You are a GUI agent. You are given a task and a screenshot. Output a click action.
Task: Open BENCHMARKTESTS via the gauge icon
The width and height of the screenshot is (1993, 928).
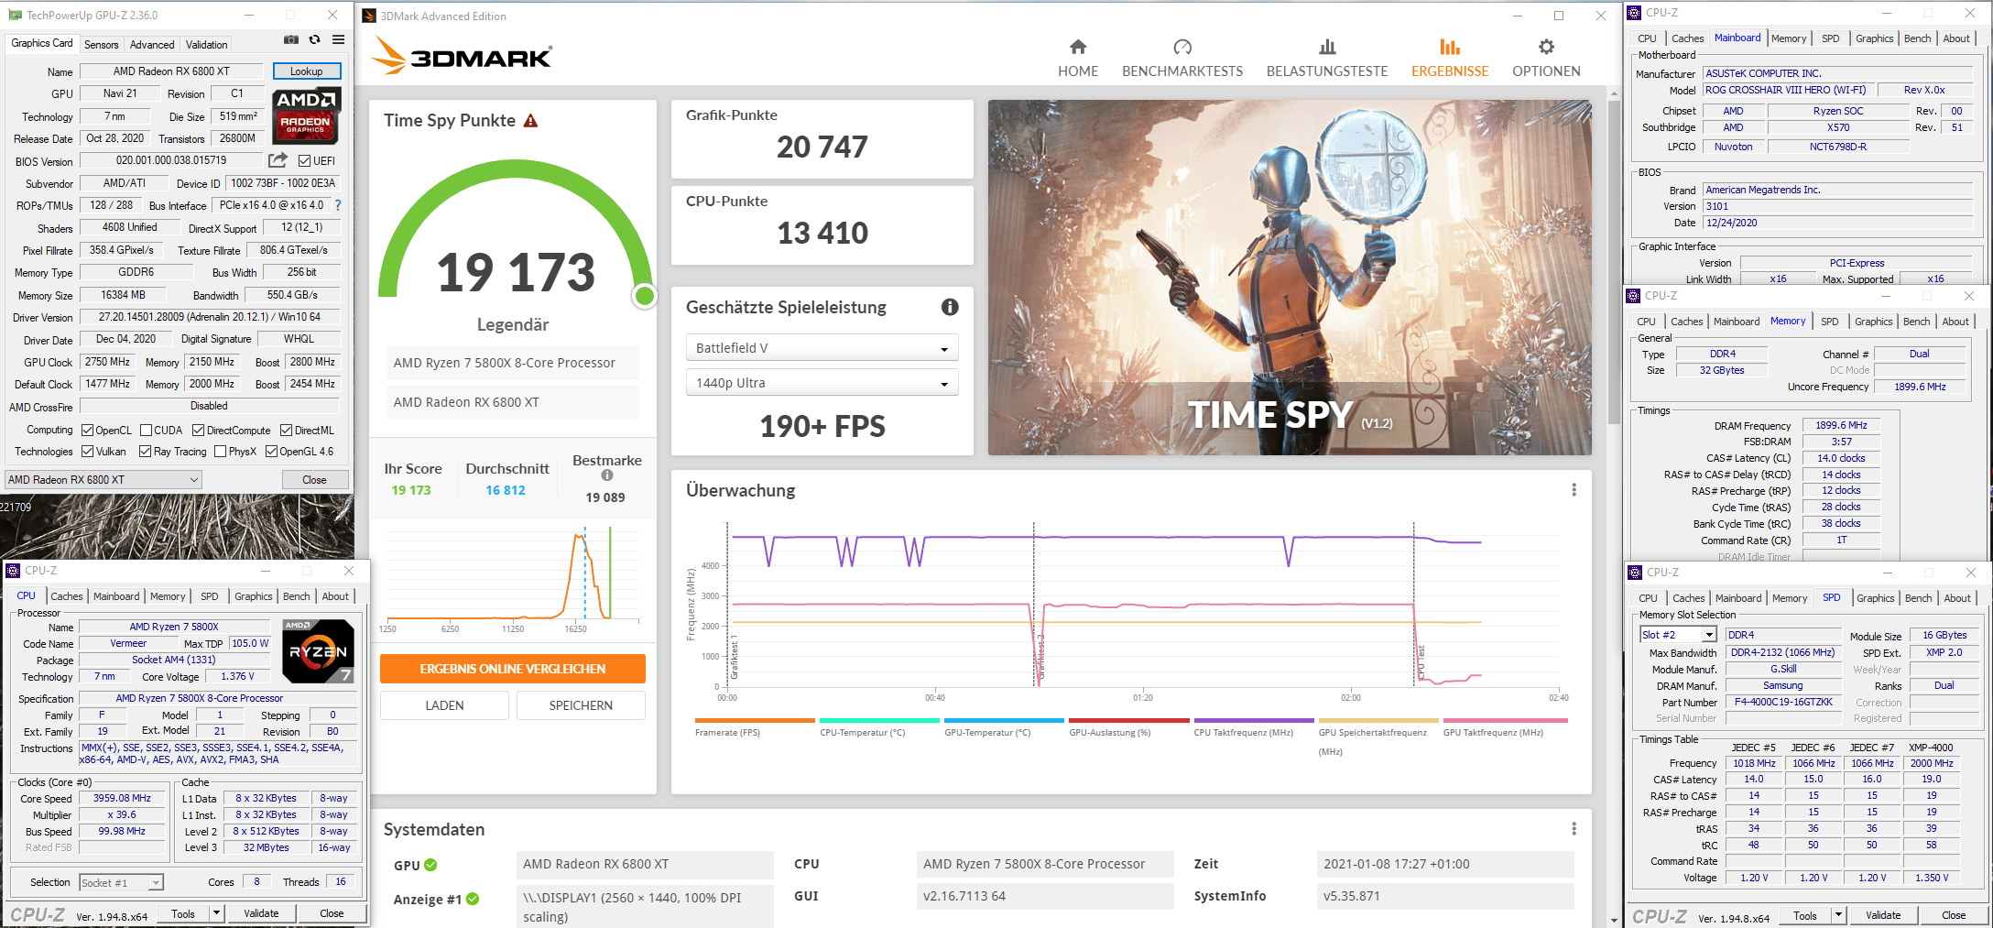tap(1182, 47)
